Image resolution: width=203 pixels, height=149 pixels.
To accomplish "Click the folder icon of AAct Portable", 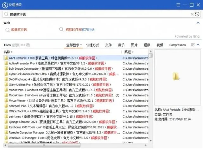I will [x=6, y=58].
